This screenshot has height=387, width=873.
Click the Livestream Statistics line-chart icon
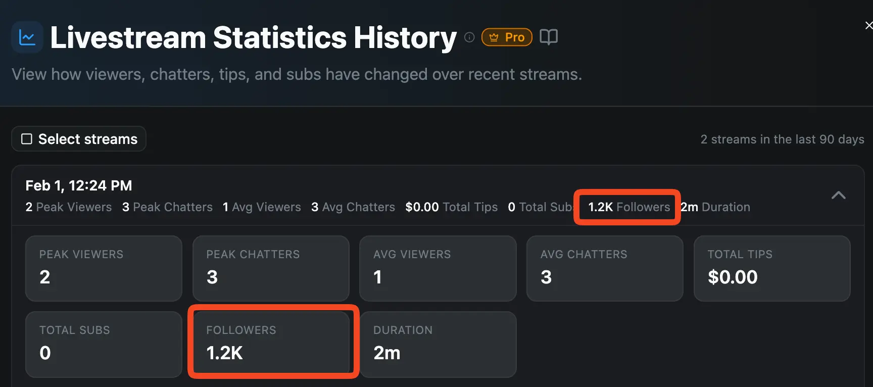[27, 37]
